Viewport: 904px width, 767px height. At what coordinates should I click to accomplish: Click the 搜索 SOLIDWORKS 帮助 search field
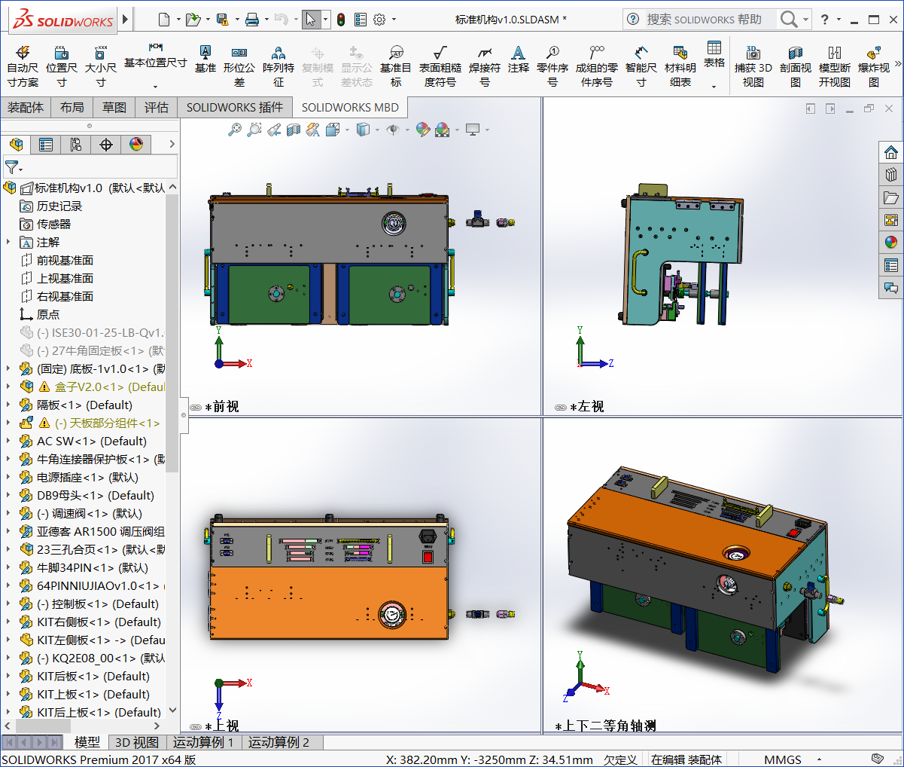(x=711, y=20)
